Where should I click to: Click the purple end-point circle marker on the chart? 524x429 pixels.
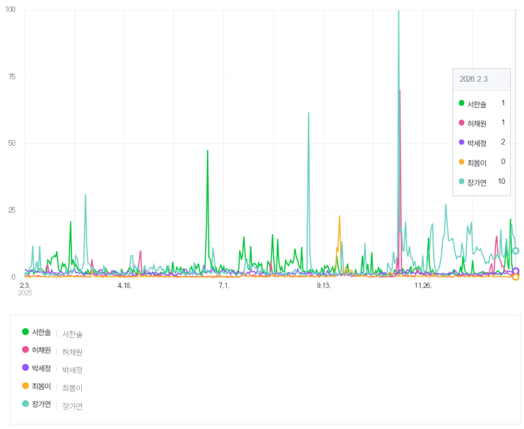pyautogui.click(x=515, y=271)
